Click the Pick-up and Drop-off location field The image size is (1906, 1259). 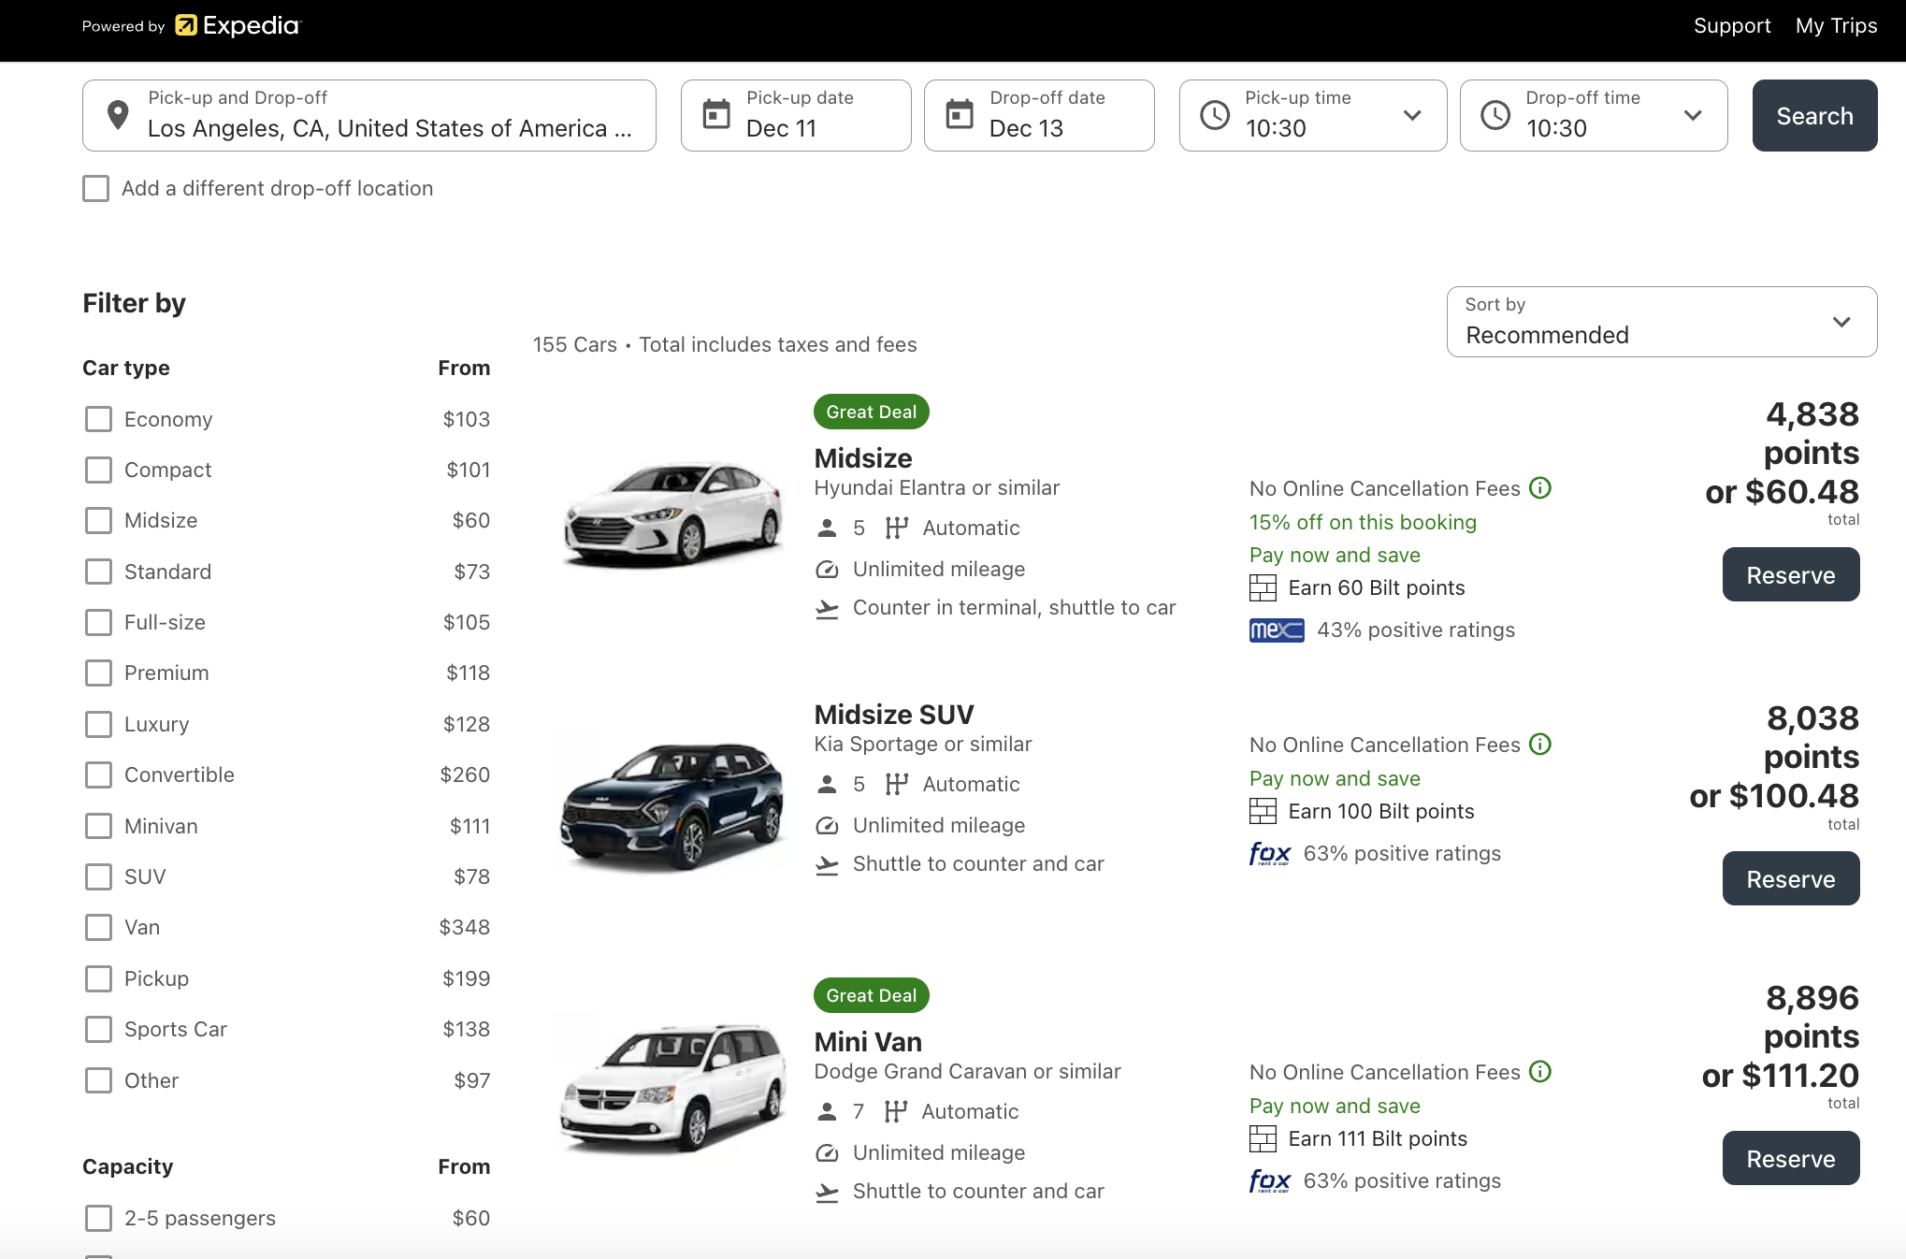pos(369,115)
